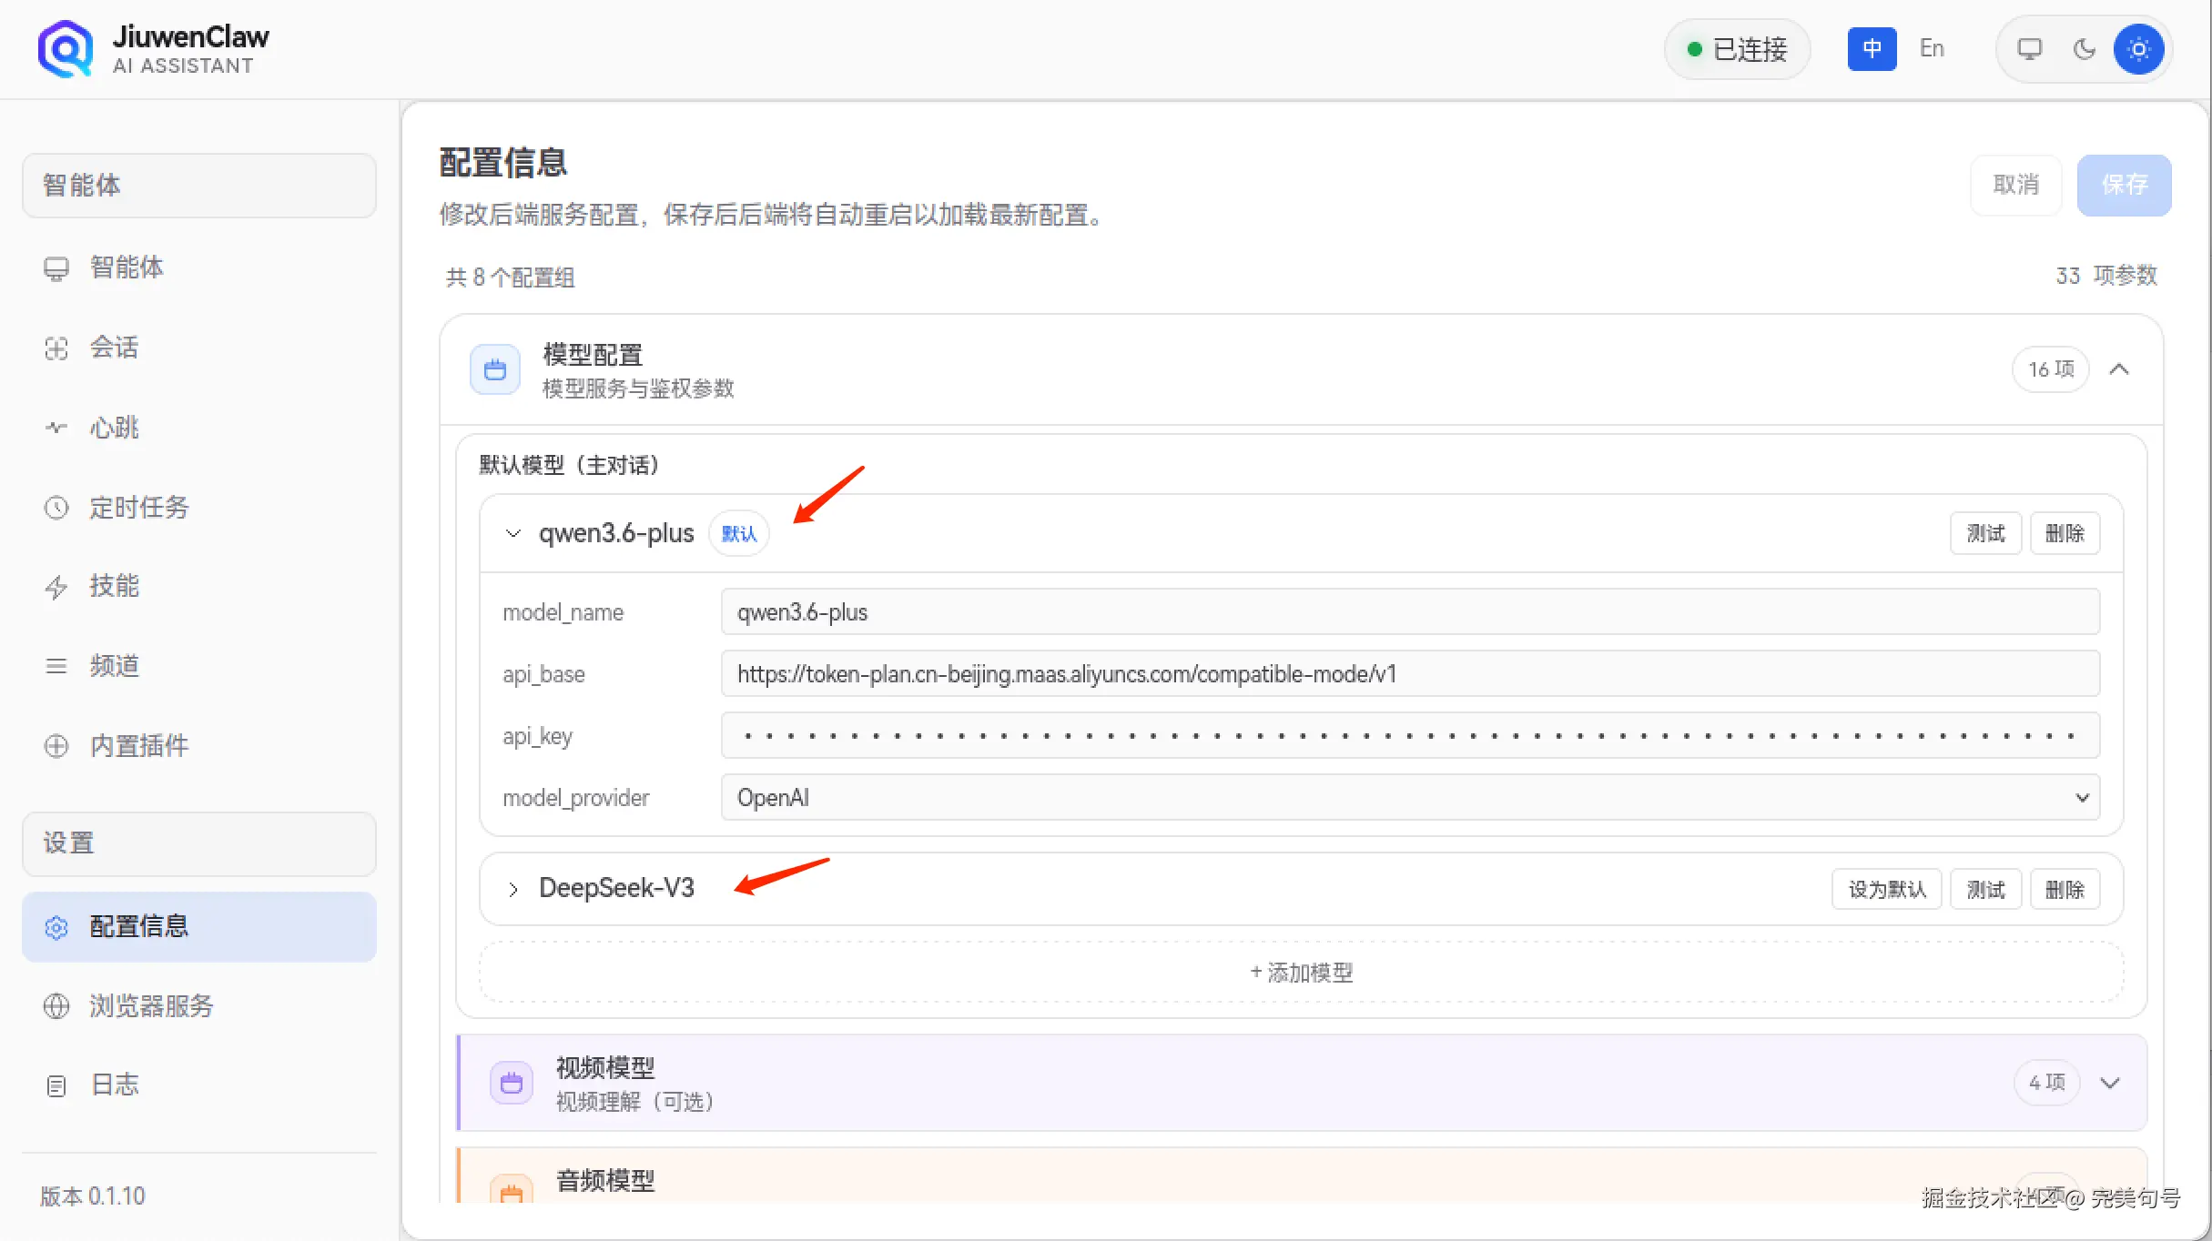Click the 默认 badge beside qwen3.6-plus
Viewport: 2212px width, 1241px height.
pyautogui.click(x=739, y=534)
